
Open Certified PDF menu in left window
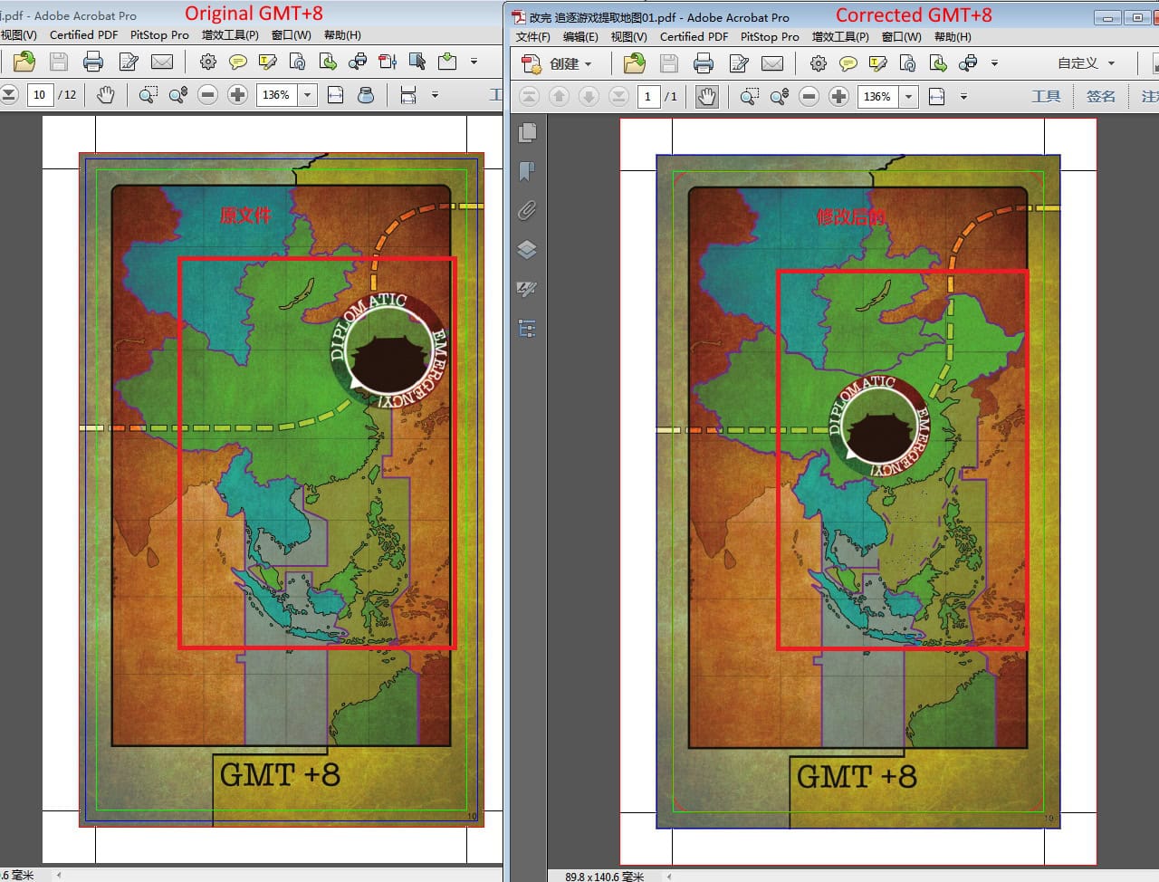click(x=83, y=34)
